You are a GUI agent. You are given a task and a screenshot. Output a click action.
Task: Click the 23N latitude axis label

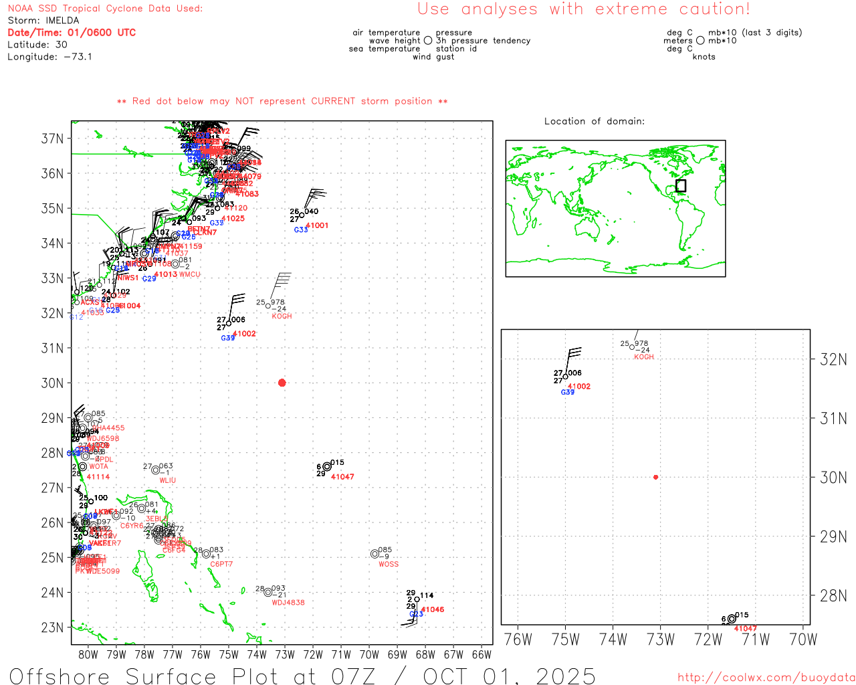click(x=53, y=628)
